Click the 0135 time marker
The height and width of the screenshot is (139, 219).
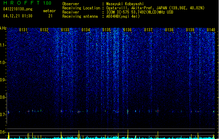107,30
